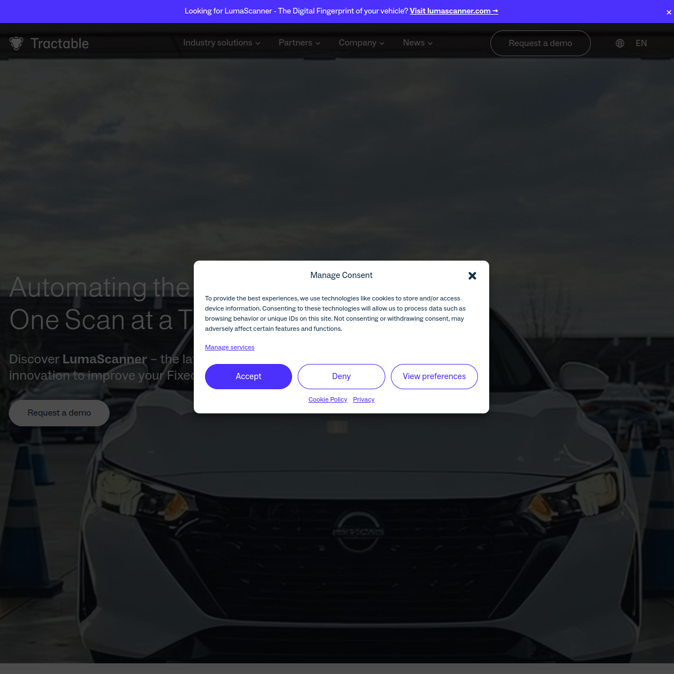
Task: Expand the Partners menu
Action: (299, 43)
